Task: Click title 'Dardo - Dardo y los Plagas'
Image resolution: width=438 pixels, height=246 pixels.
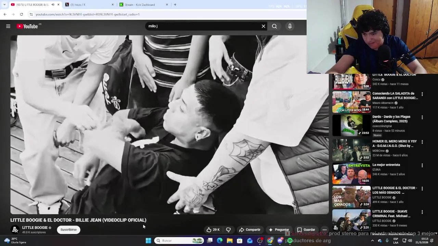Action: [391, 119]
